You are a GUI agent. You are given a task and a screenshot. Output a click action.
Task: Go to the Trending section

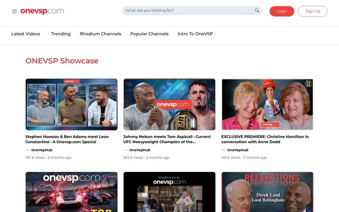(61, 34)
